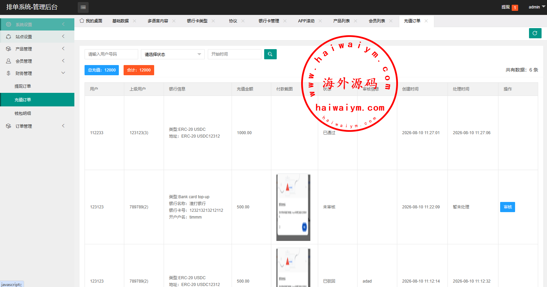Switch to the 我的桌面 tab
This screenshot has width=547, height=287.
tap(91, 21)
